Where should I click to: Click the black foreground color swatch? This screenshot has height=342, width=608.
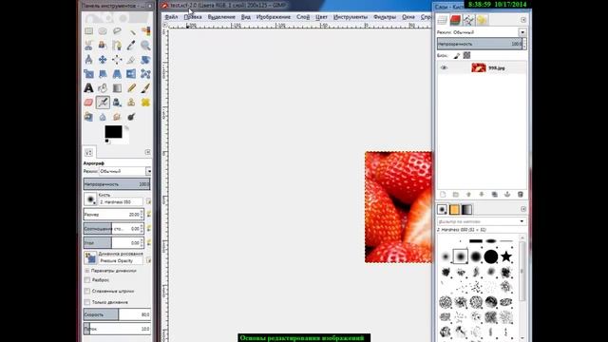tap(113, 132)
